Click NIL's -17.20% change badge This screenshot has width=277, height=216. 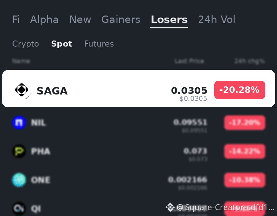tap(245, 123)
